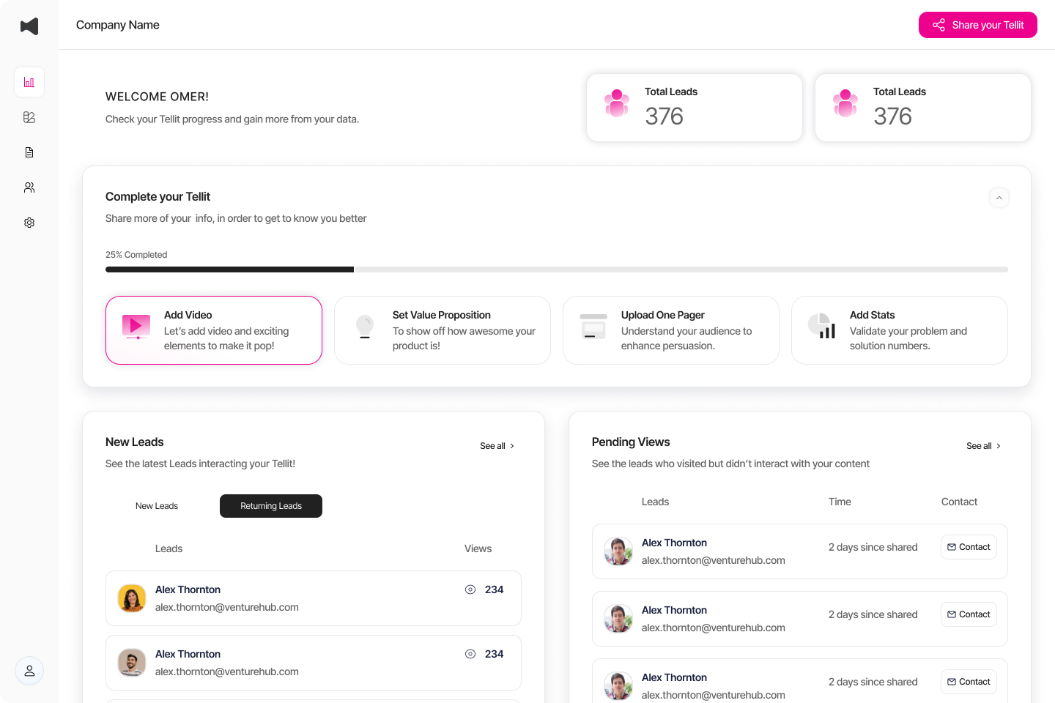Click the WELCOME OMER! heading
The width and height of the screenshot is (1055, 703).
coord(157,97)
